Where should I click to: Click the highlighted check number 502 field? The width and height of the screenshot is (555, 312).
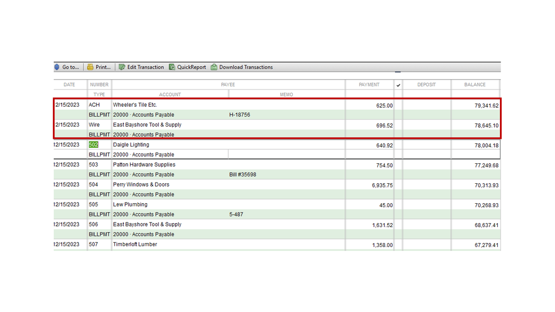[93, 145]
